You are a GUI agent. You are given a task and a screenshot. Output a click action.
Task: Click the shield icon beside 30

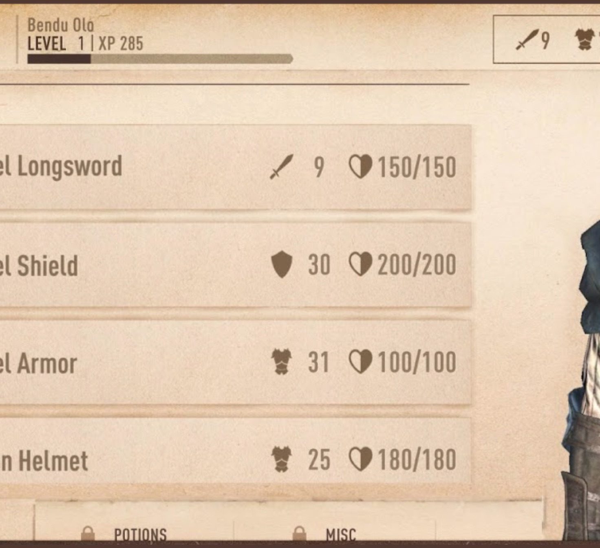pos(282,264)
